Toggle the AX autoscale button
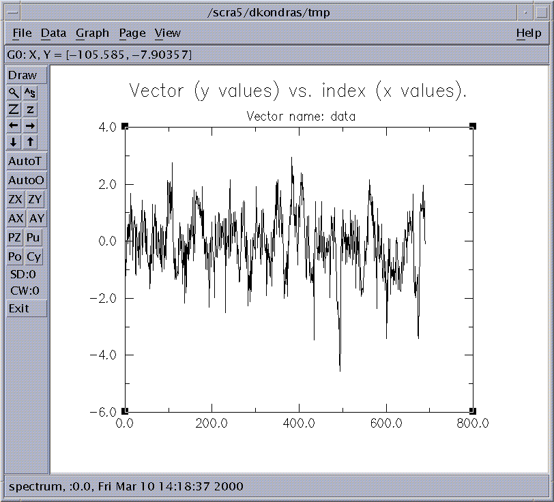The width and height of the screenshot is (554, 502). coord(15,219)
